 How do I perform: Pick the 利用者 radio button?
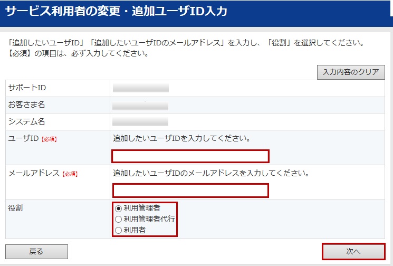pyautogui.click(x=118, y=230)
